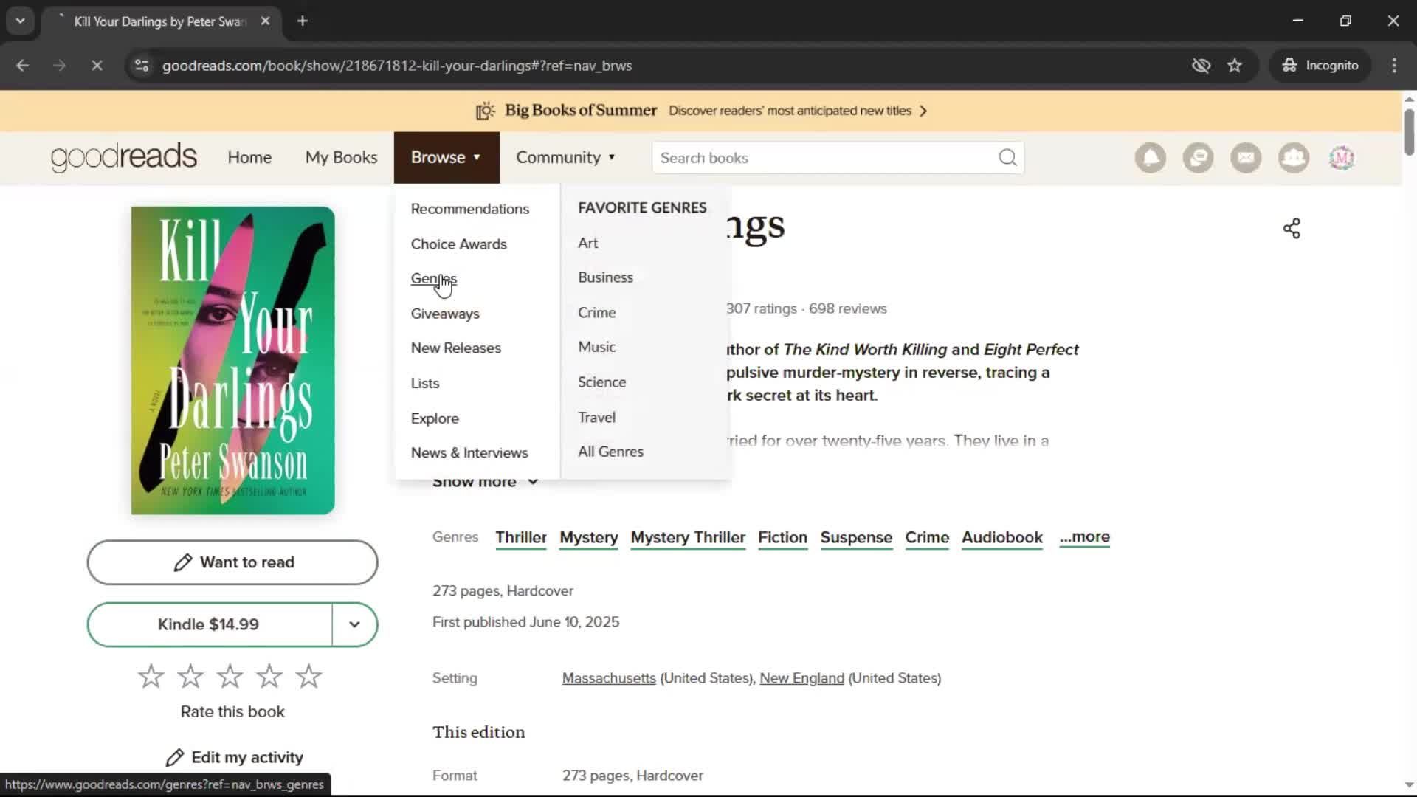Click the Goodreads logo
Screen dimensions: 1417x797
pyautogui.click(x=124, y=157)
